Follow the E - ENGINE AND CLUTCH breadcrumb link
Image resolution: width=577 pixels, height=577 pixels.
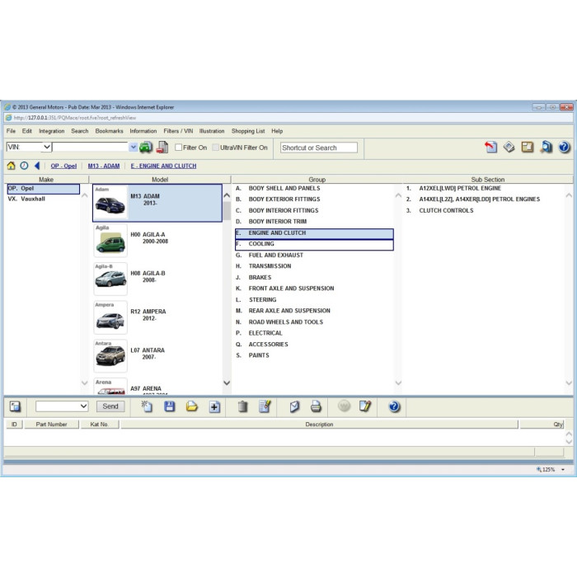click(x=163, y=166)
